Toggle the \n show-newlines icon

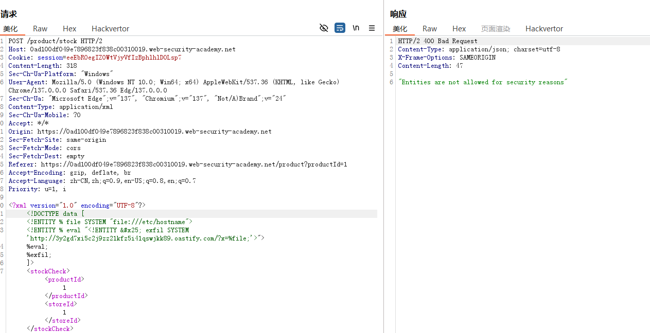tap(356, 28)
